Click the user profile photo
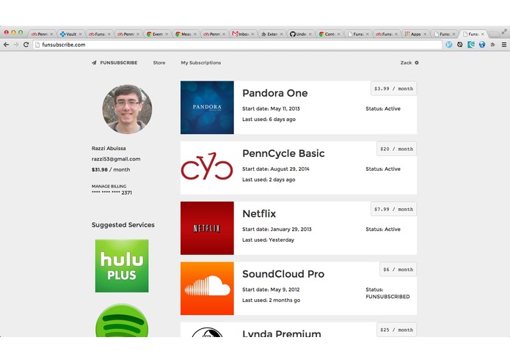This screenshot has height=362, width=510. [127, 109]
